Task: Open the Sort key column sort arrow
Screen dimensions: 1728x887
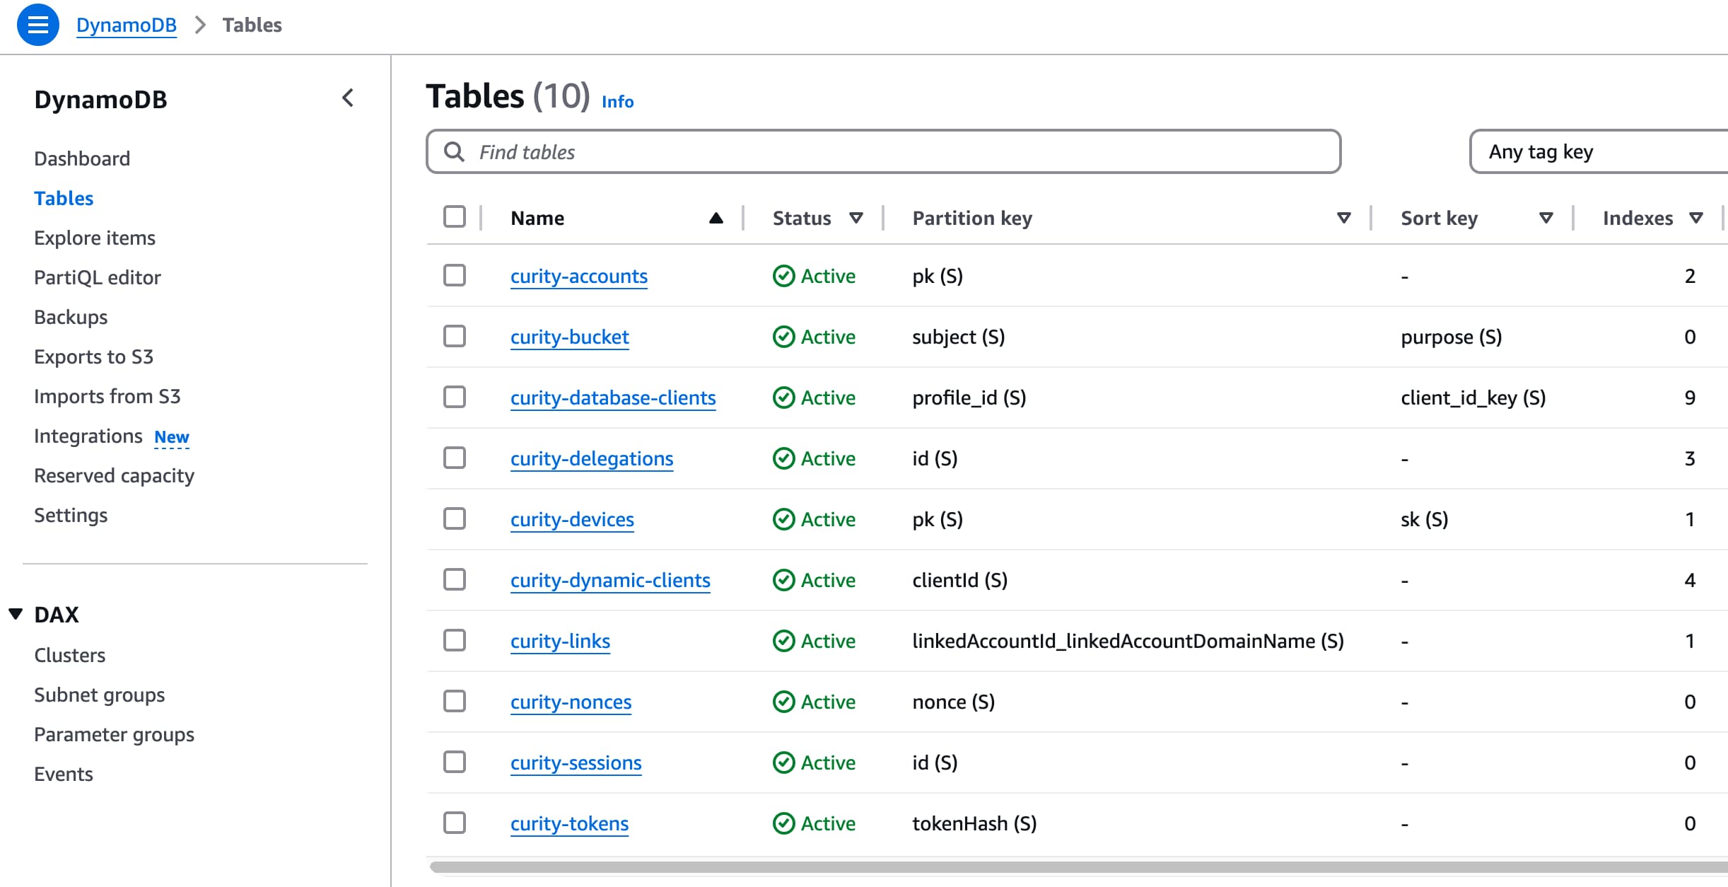Action: tap(1546, 218)
